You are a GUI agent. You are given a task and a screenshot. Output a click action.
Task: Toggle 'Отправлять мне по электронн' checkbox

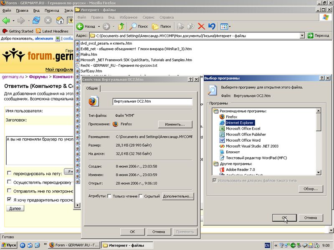pos(9,190)
